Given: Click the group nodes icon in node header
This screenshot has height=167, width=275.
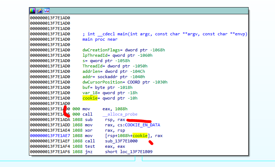Looking at the screenshot, I should [47, 10].
